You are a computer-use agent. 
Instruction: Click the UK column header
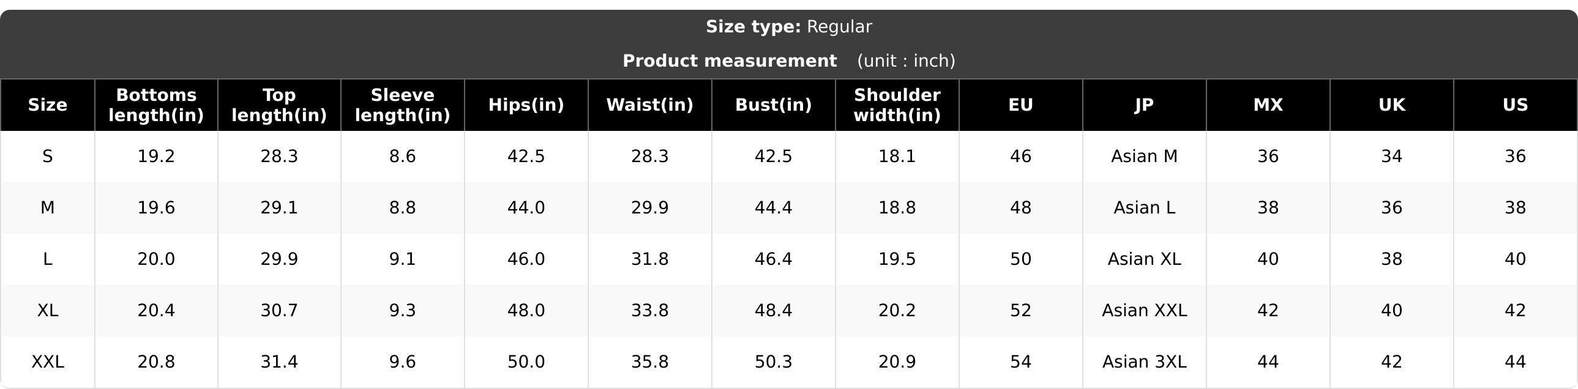(x=1392, y=105)
